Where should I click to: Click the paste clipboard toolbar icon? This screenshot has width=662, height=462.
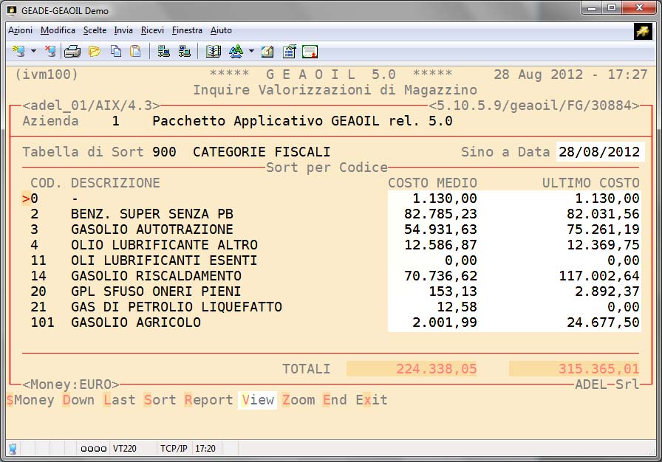[135, 52]
